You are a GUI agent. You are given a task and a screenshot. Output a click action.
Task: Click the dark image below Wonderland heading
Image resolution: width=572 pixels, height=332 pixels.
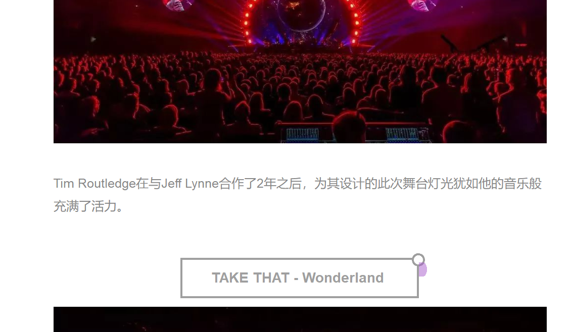(300, 319)
